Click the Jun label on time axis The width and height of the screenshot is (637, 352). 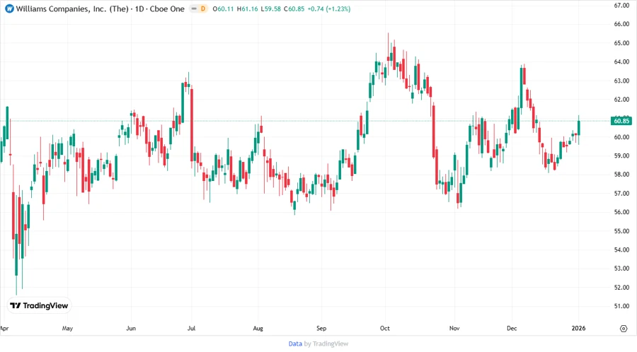coord(131,329)
